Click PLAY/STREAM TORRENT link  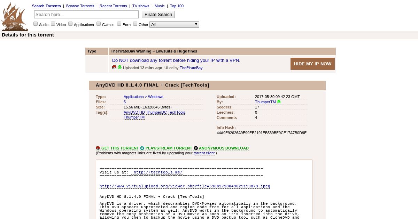(169, 148)
